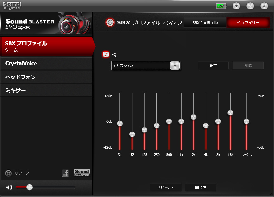This screenshot has height=197, width=274.
Task: Open the title bar down-arrow menu button
Action: 236,6
